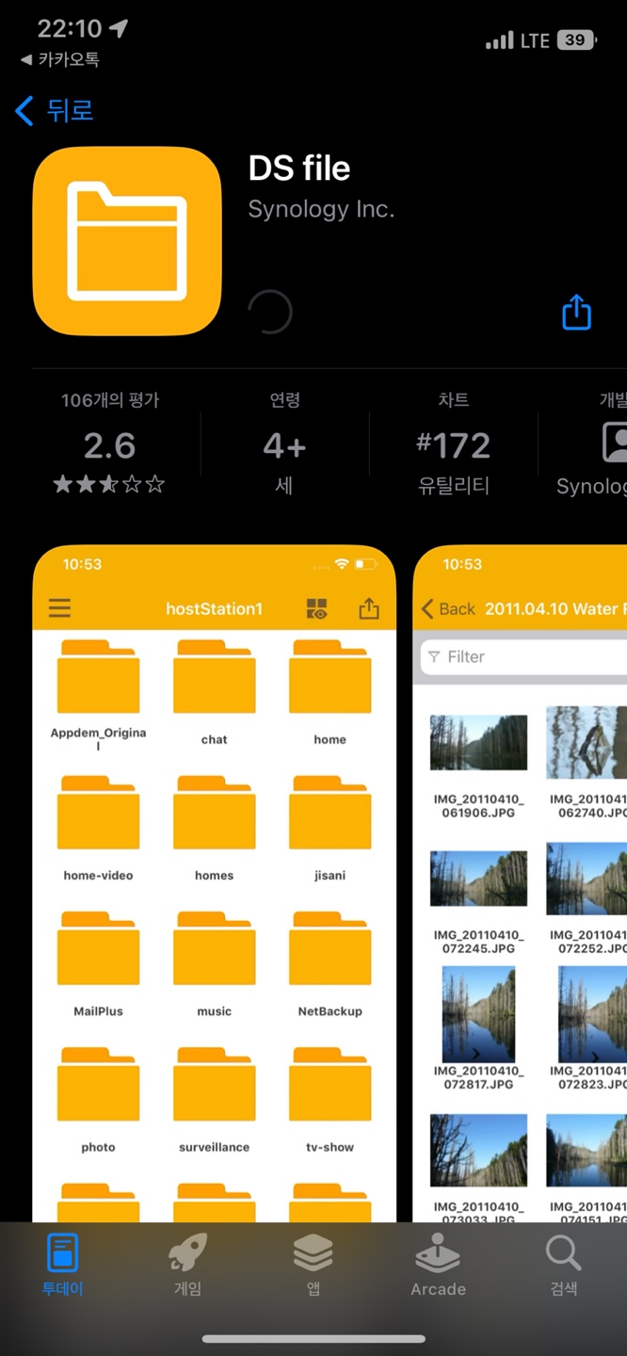Open the Synology Inc. developer link
This screenshot has height=1356, width=627.
[321, 209]
